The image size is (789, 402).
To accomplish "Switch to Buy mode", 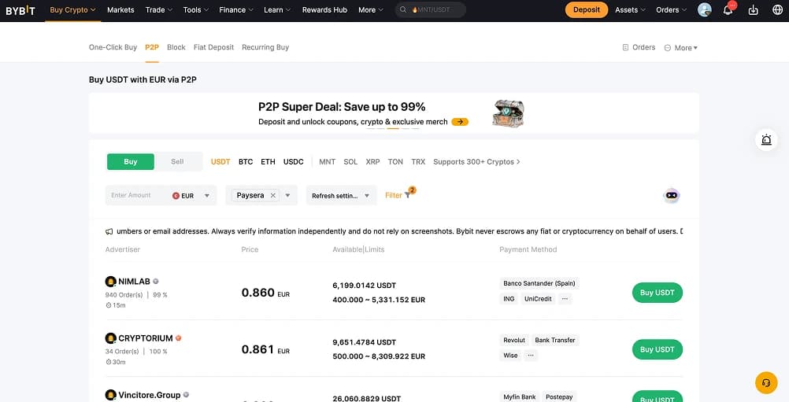I will (131, 162).
